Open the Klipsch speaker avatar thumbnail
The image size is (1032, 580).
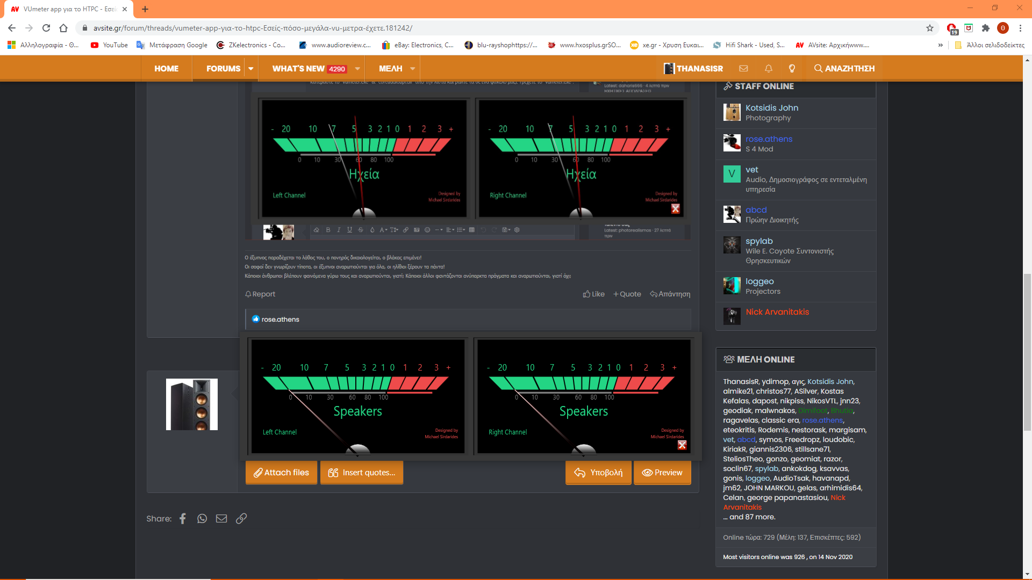coord(192,404)
